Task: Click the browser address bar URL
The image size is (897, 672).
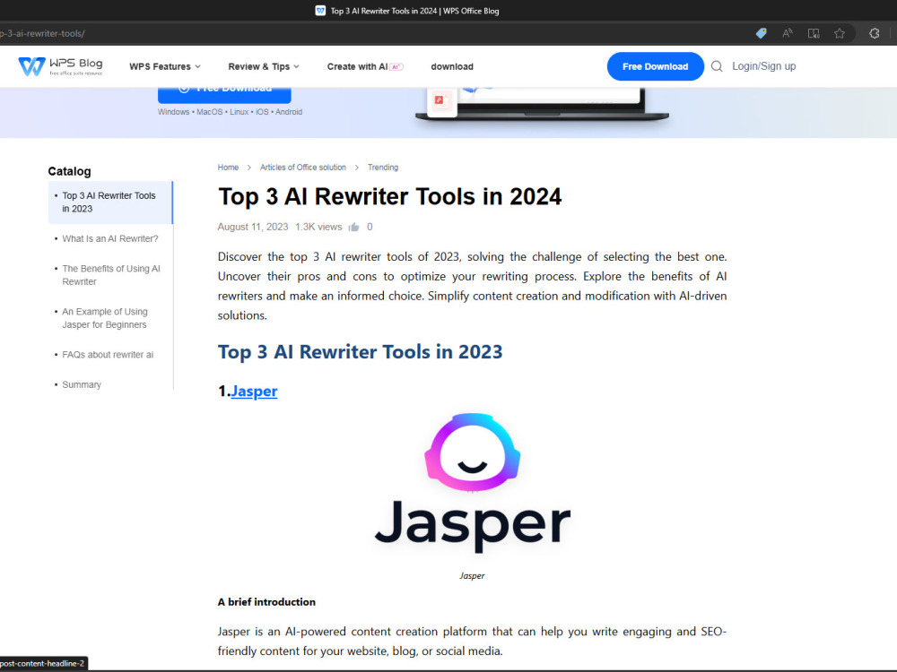Action: [42, 33]
